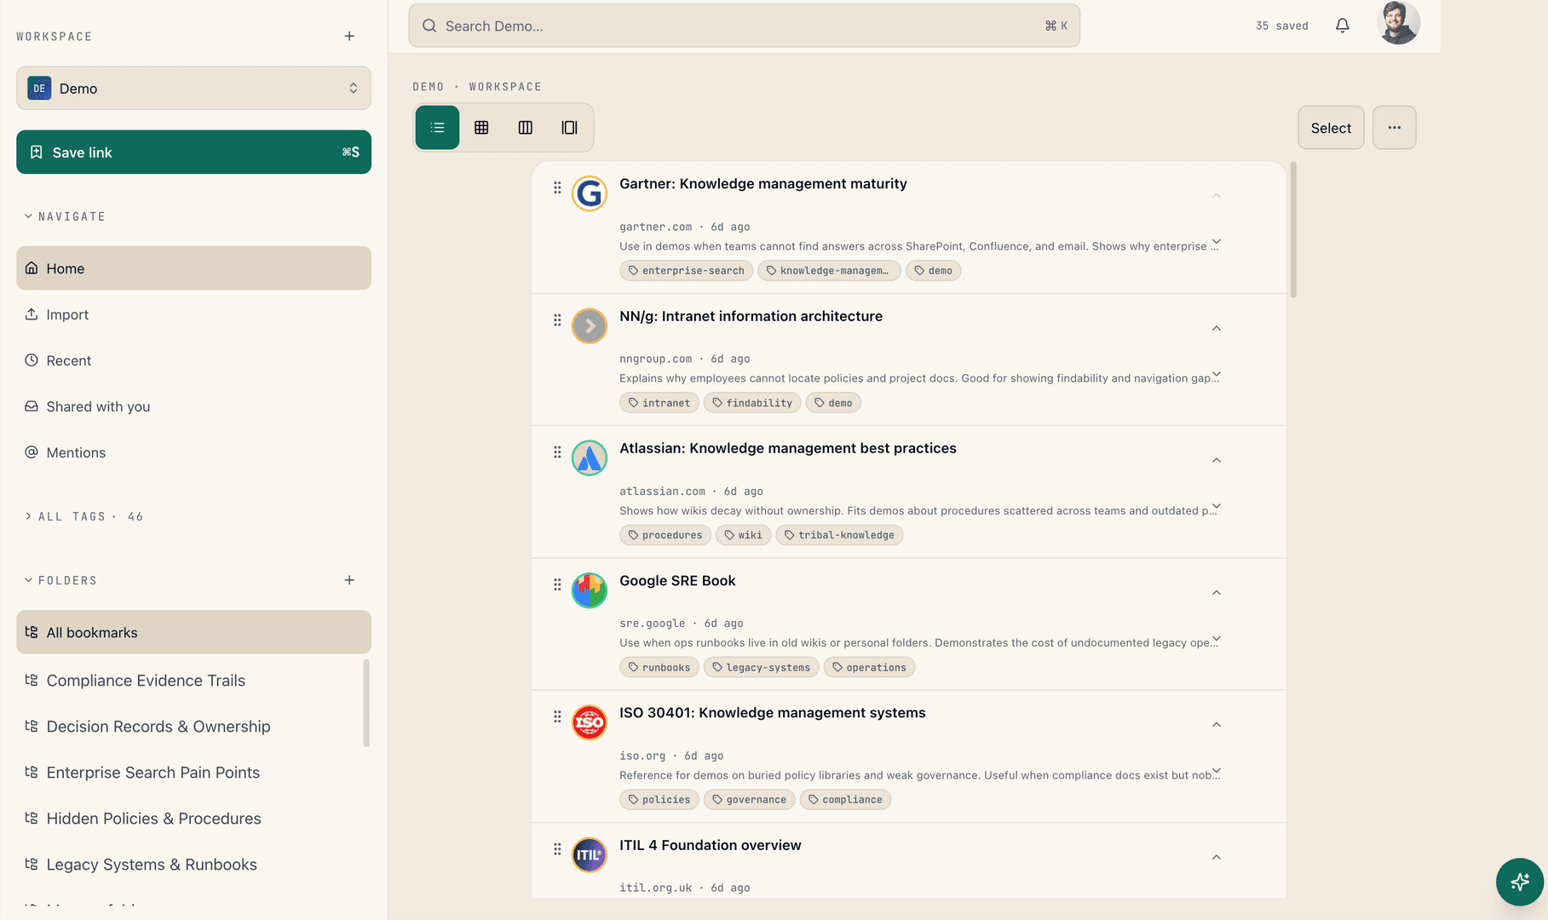Click the Select button
The height and width of the screenshot is (920, 1548).
1331,128
